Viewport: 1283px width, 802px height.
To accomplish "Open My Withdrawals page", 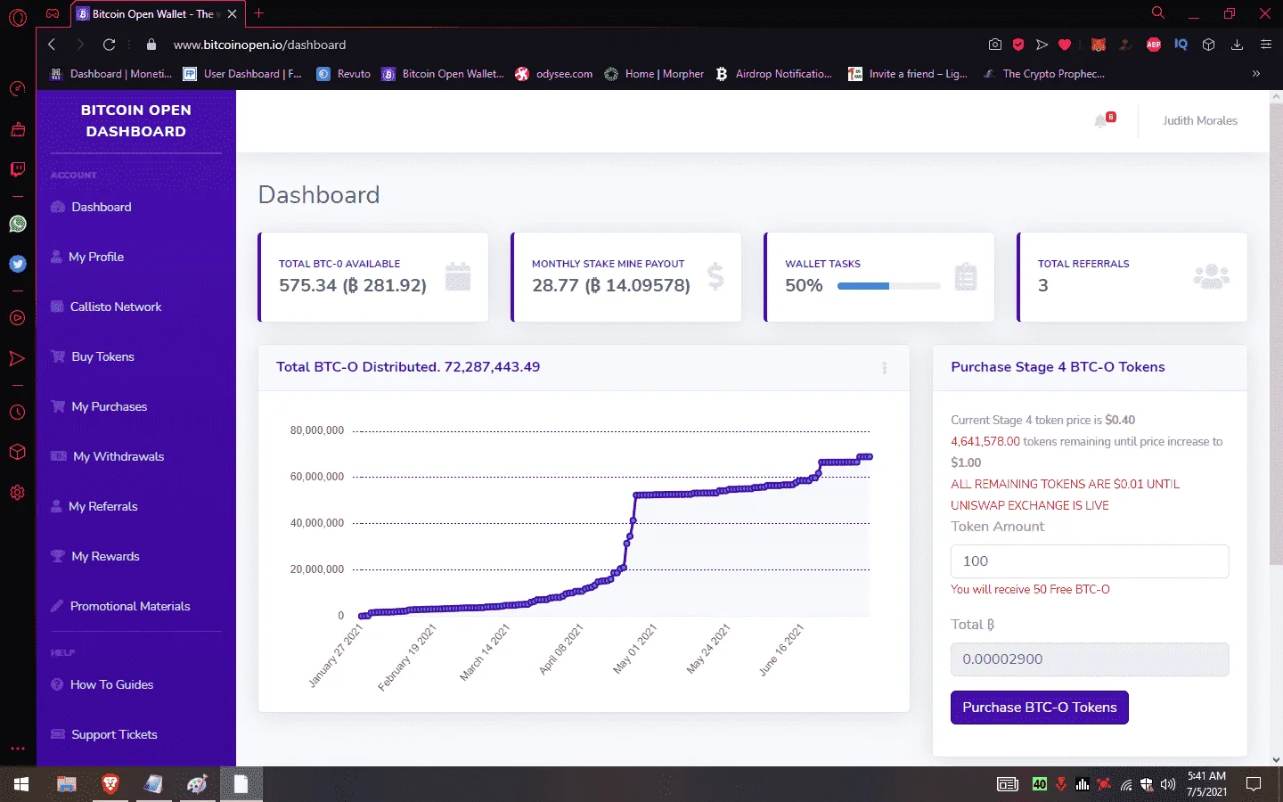I will [x=118, y=456].
